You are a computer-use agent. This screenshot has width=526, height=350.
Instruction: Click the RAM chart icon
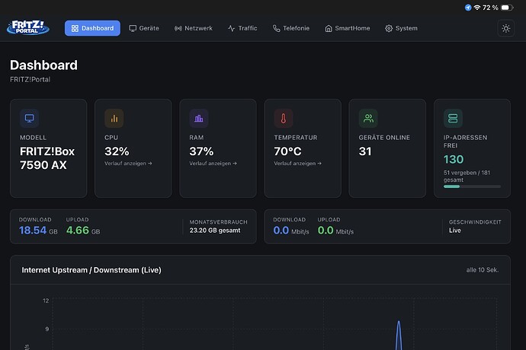click(x=199, y=118)
